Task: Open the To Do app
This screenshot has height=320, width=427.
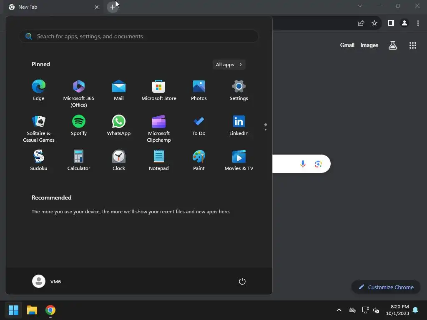Action: (x=199, y=125)
